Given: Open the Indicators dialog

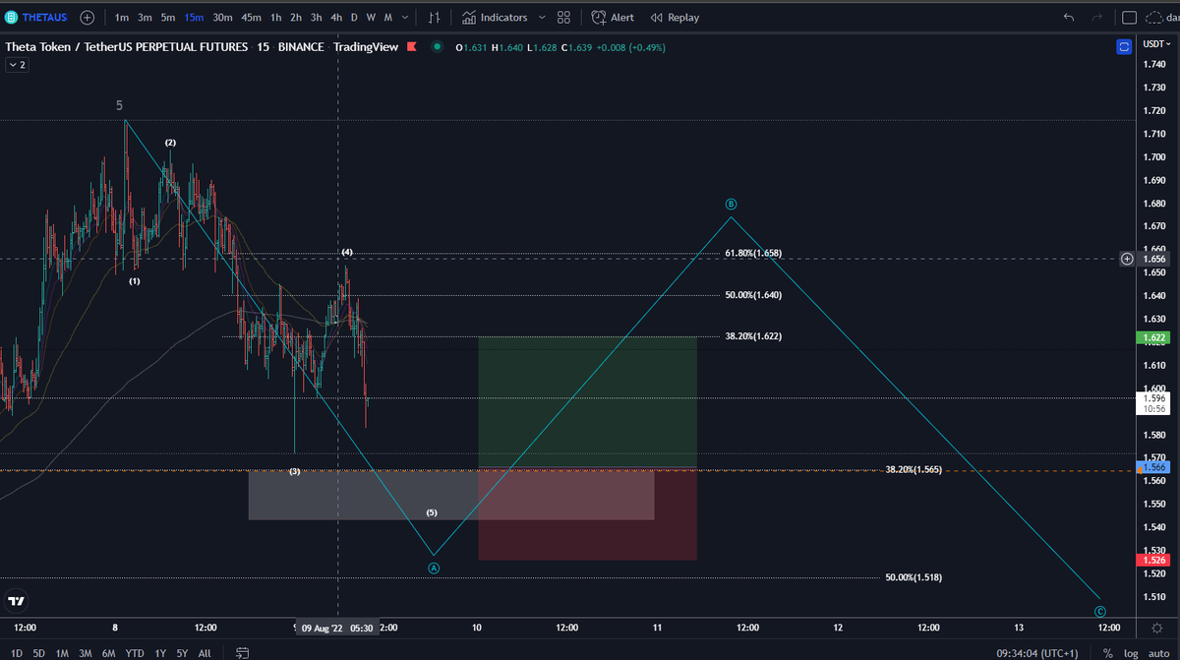Looking at the screenshot, I should coord(495,17).
